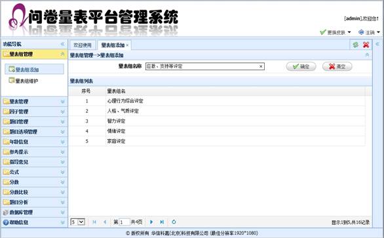Viewport: 384px width, 238px height.
Task: Open the 更换皮肤 dropdown menu
Action: (x=336, y=32)
